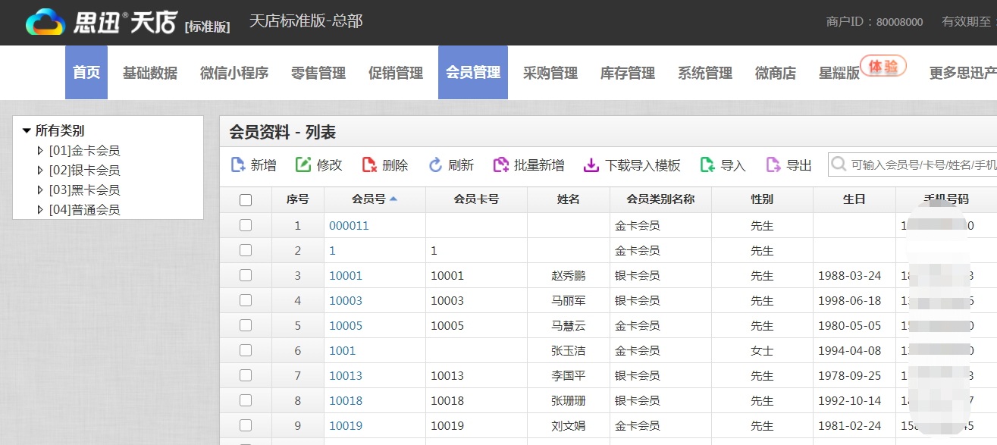Collapse the 所有类别 tree root arrow

27,130
